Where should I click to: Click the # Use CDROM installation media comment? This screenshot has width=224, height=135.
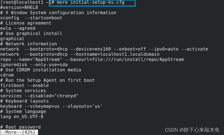coord(41,70)
